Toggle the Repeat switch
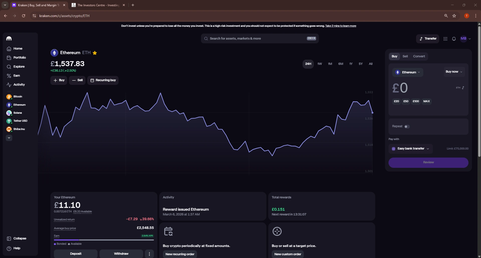This screenshot has height=258, width=481. (x=407, y=126)
